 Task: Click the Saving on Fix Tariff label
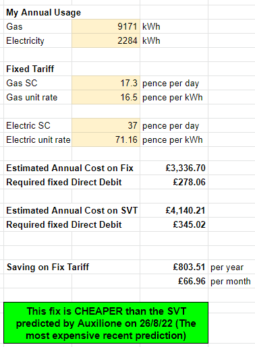tap(48, 267)
